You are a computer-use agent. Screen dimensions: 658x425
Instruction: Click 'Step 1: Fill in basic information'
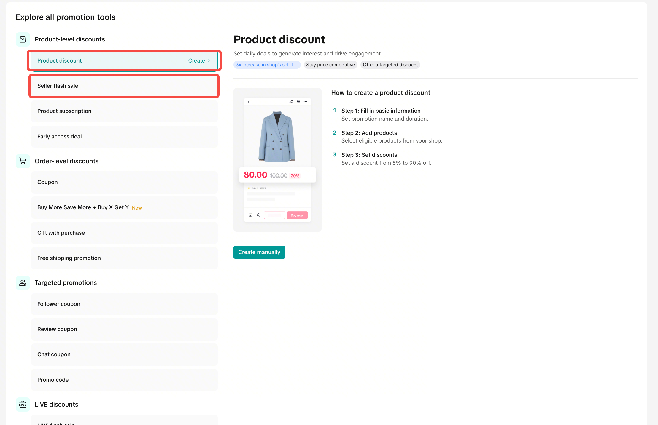381,111
